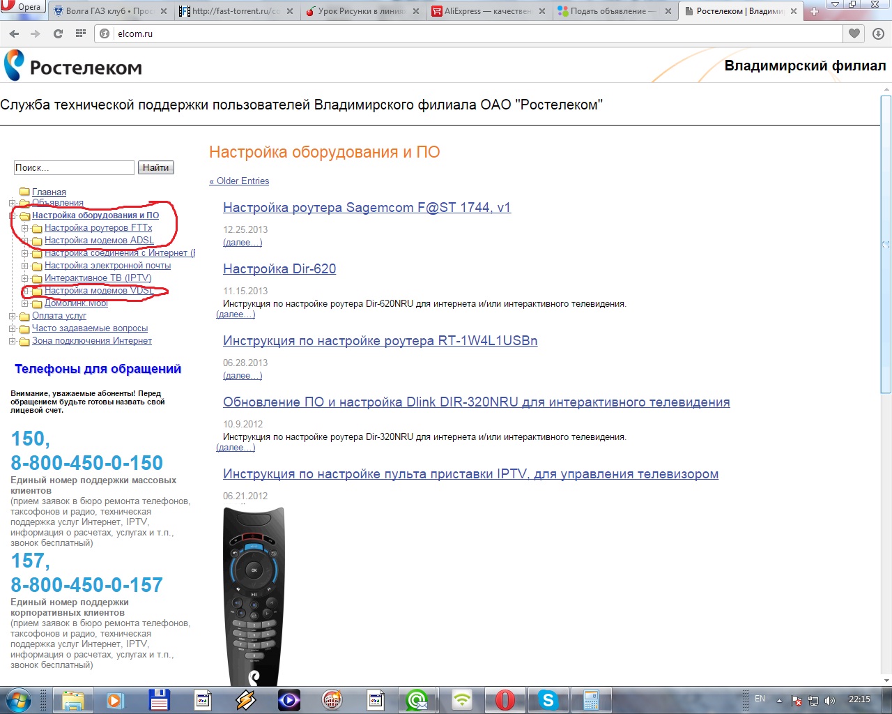Click the EN language indicator
The height and width of the screenshot is (714, 892).
click(760, 699)
